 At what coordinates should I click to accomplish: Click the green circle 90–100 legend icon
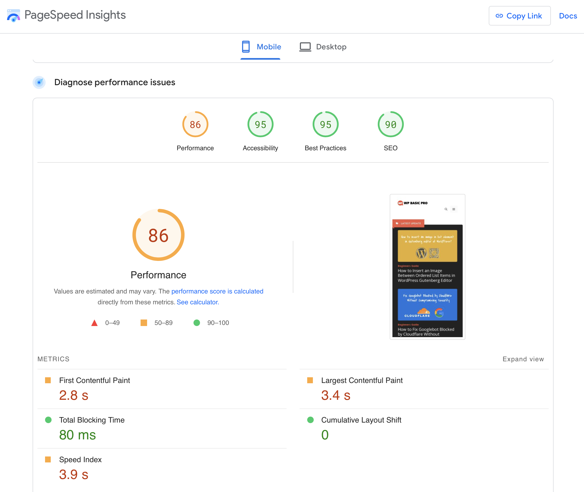[x=197, y=323]
